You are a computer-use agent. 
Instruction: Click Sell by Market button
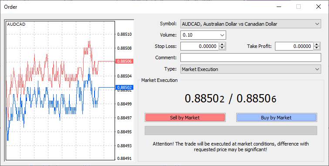tap(185, 118)
